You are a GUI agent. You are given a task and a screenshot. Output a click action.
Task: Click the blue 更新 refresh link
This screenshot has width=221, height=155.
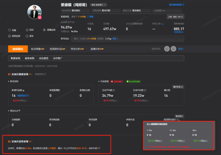point(90,17)
